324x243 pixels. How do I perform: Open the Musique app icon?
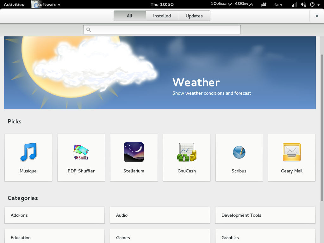pos(28,152)
